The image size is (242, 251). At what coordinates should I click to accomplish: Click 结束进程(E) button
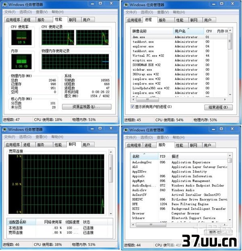[218, 107]
